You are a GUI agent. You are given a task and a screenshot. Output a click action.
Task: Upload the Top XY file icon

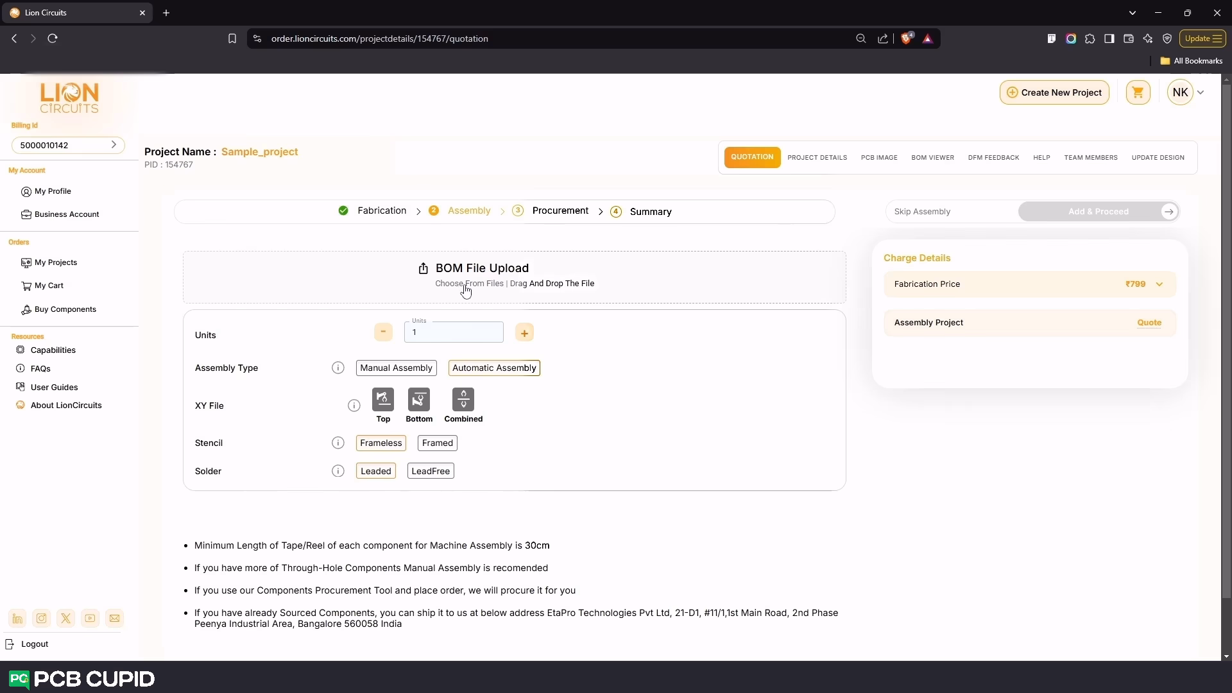click(383, 400)
